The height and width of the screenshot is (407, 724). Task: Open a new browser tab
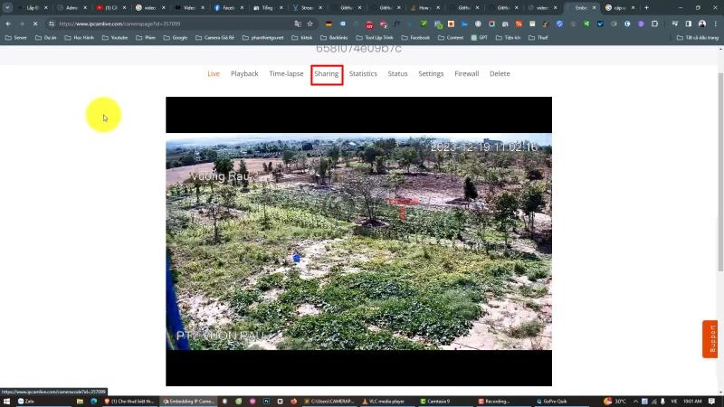646,8
